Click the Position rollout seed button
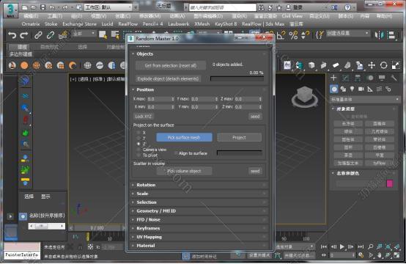The image size is (406, 264). [x=255, y=117]
